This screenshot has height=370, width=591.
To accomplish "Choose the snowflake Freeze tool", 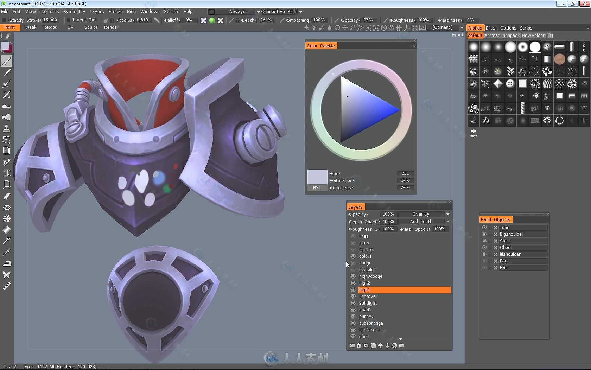I will click(7, 218).
